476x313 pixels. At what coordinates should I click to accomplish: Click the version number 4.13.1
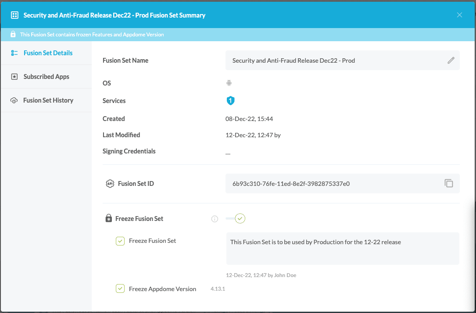click(218, 288)
